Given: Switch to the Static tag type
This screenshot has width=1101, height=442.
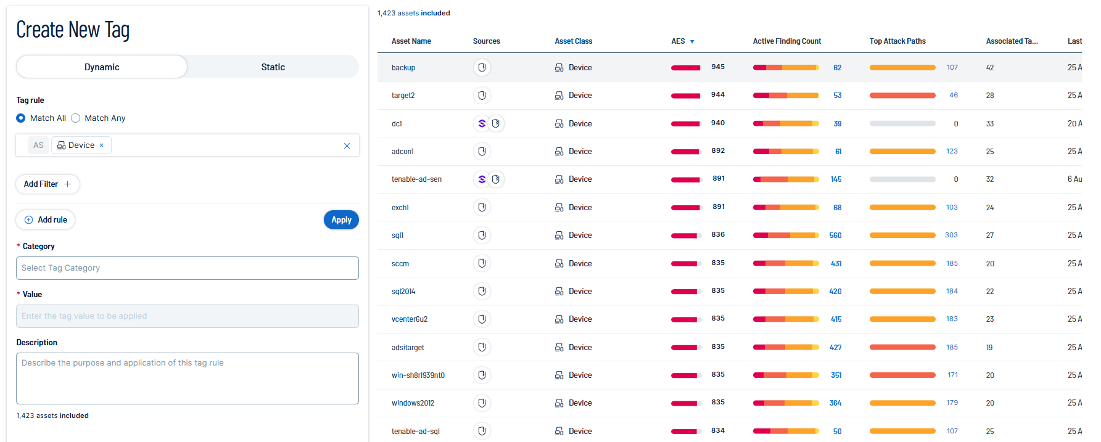Looking at the screenshot, I should click(273, 67).
